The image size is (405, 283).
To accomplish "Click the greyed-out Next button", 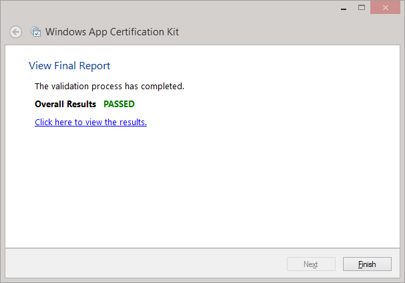I will tap(310, 264).
